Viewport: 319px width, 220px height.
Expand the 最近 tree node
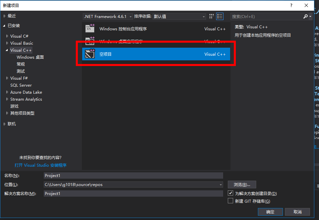4,16
